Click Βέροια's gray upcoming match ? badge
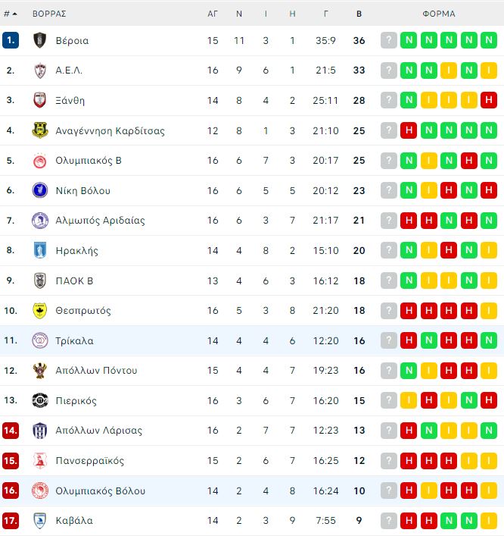 click(x=389, y=40)
